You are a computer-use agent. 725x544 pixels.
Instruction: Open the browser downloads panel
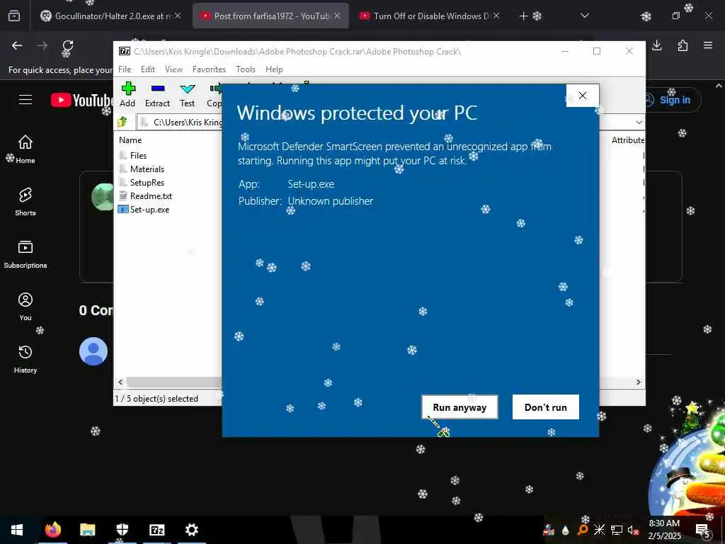(656, 45)
